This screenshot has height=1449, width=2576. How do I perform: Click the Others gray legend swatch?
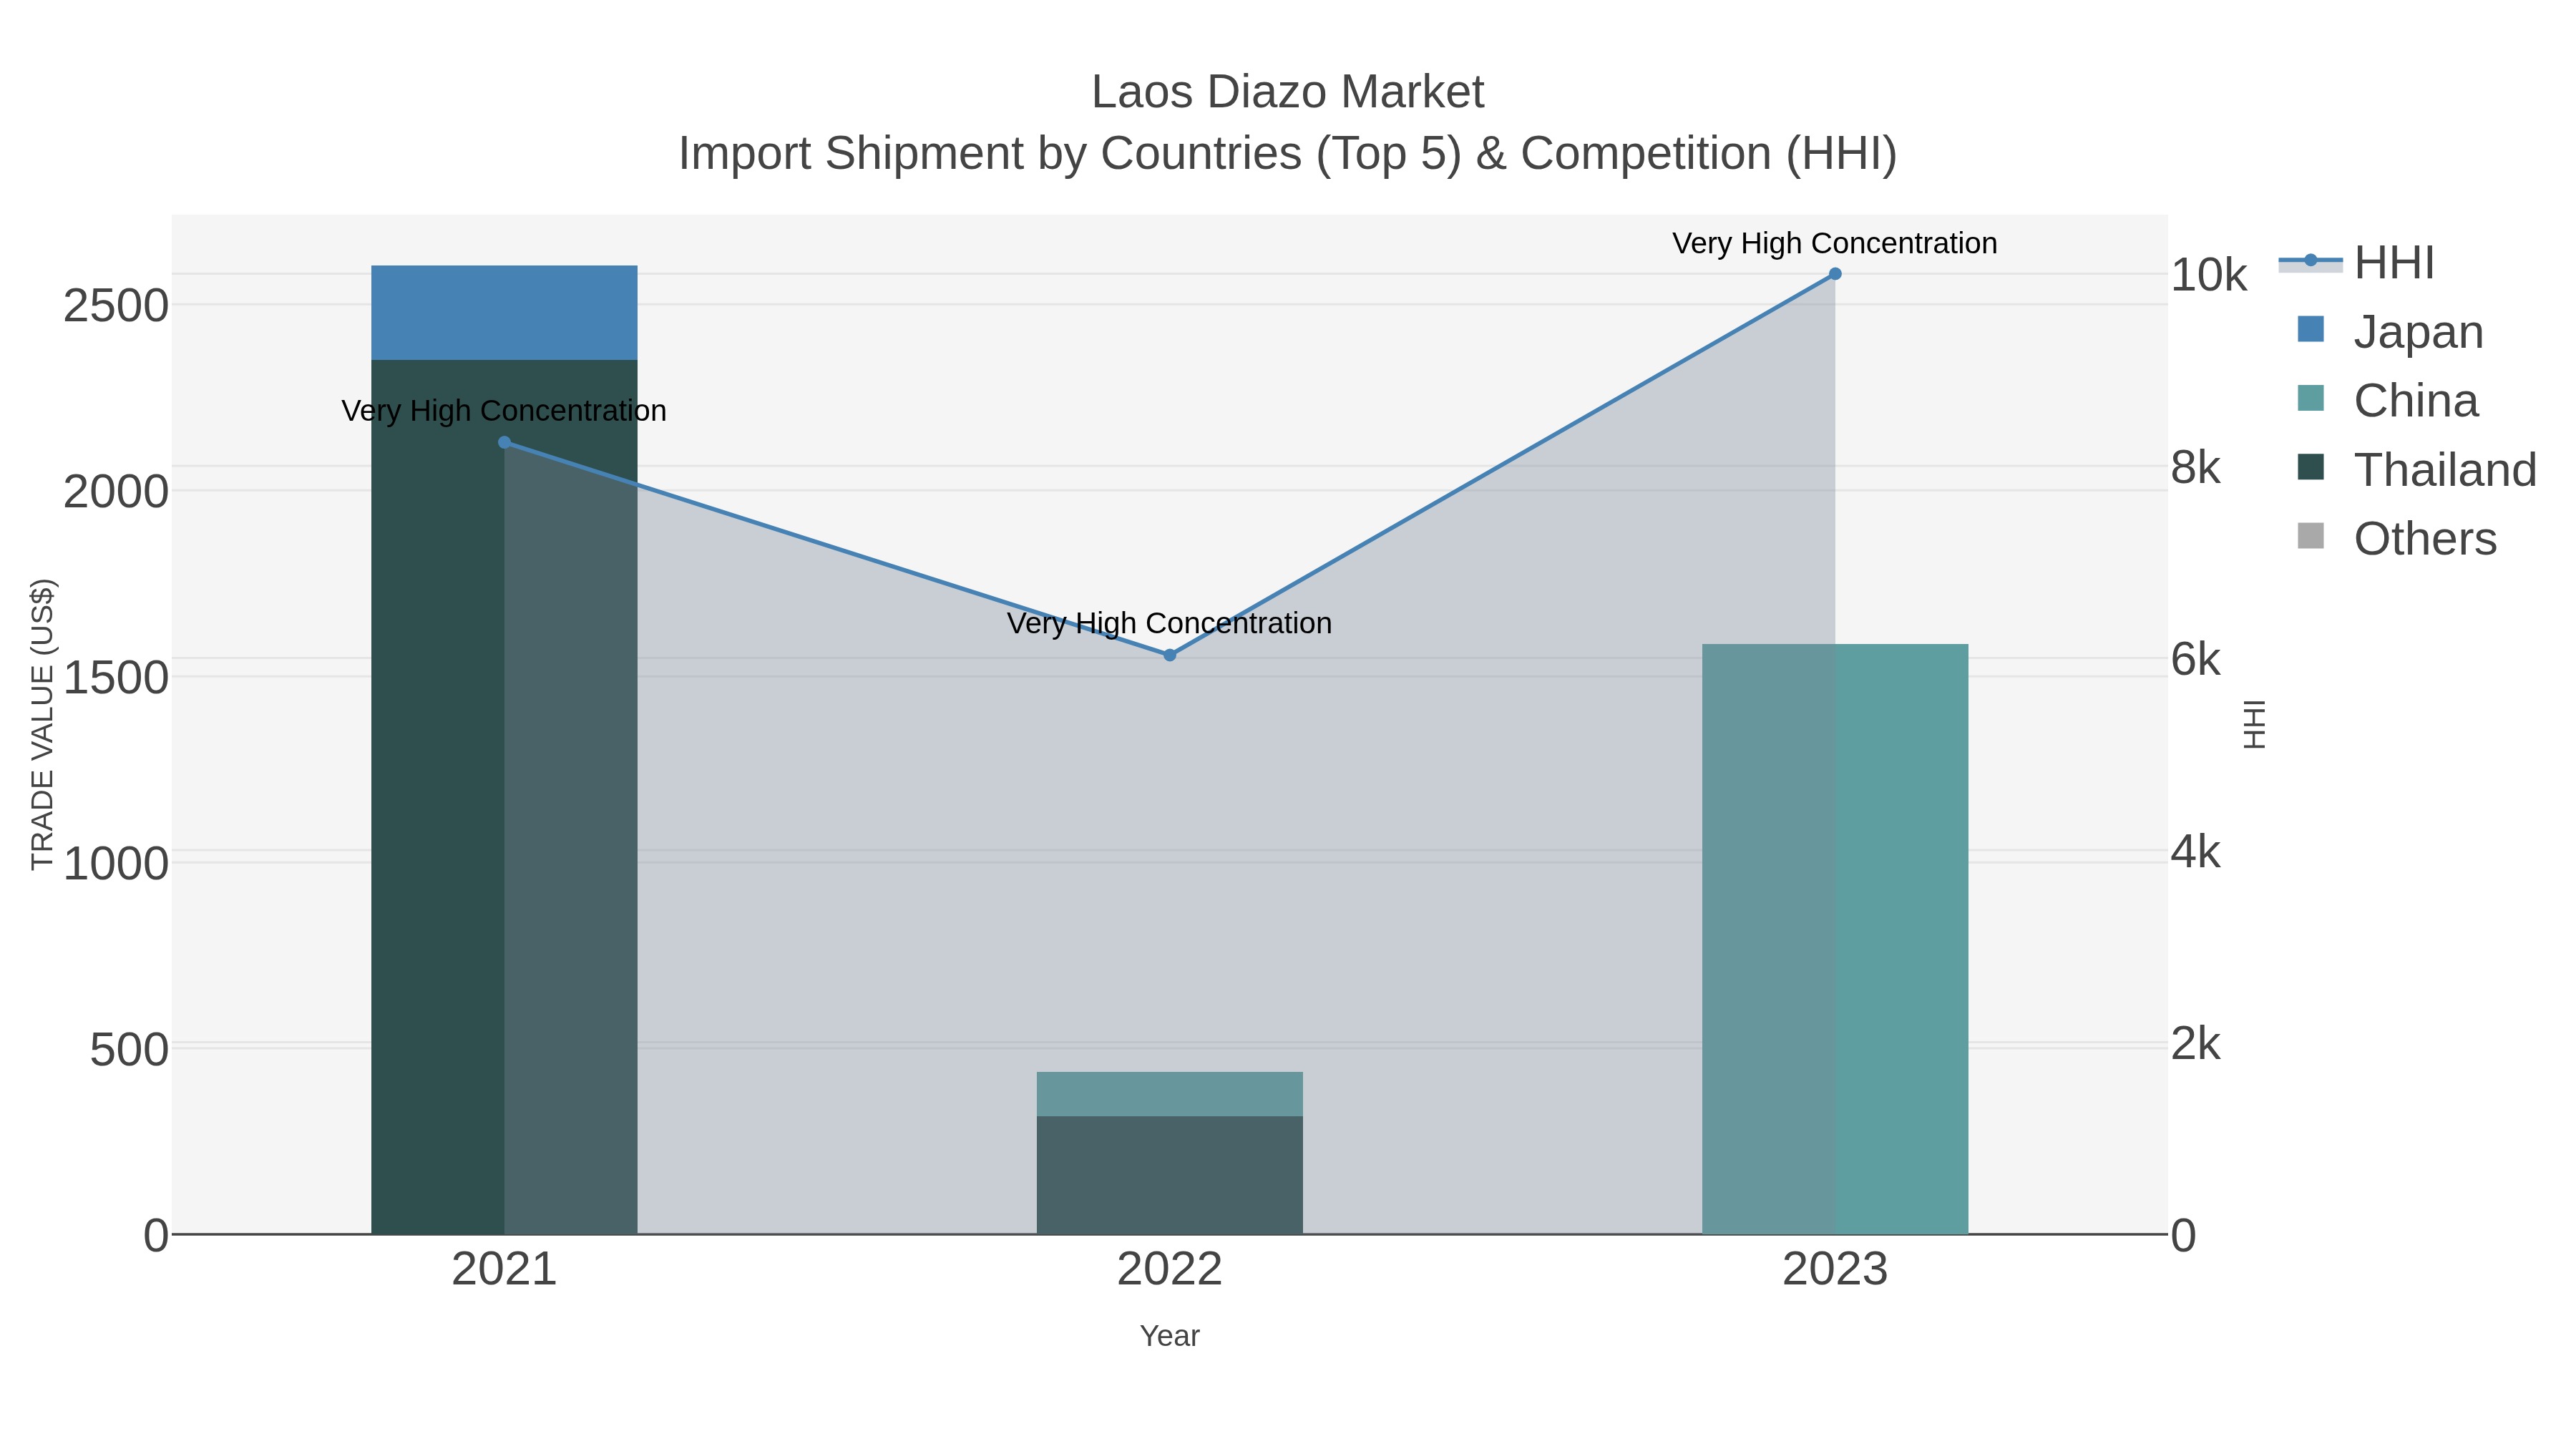click(x=2311, y=536)
